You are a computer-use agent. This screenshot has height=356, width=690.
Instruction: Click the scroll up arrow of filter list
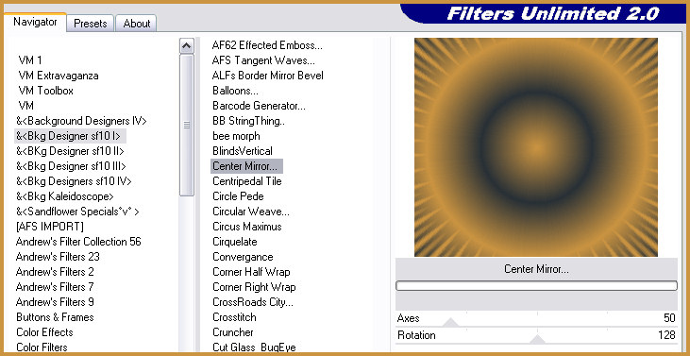(x=187, y=45)
